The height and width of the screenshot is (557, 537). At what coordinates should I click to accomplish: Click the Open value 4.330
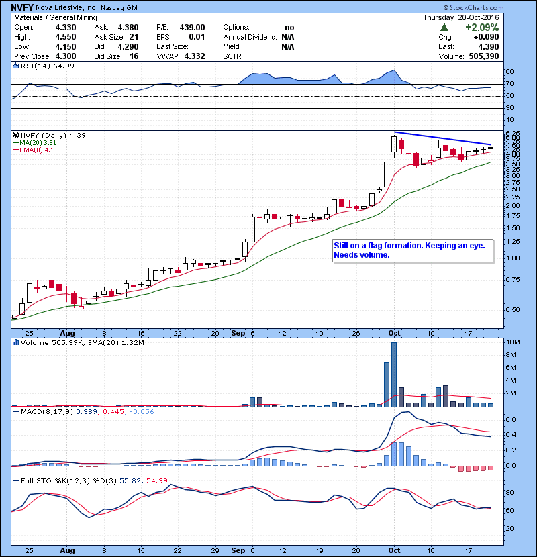pyautogui.click(x=66, y=28)
